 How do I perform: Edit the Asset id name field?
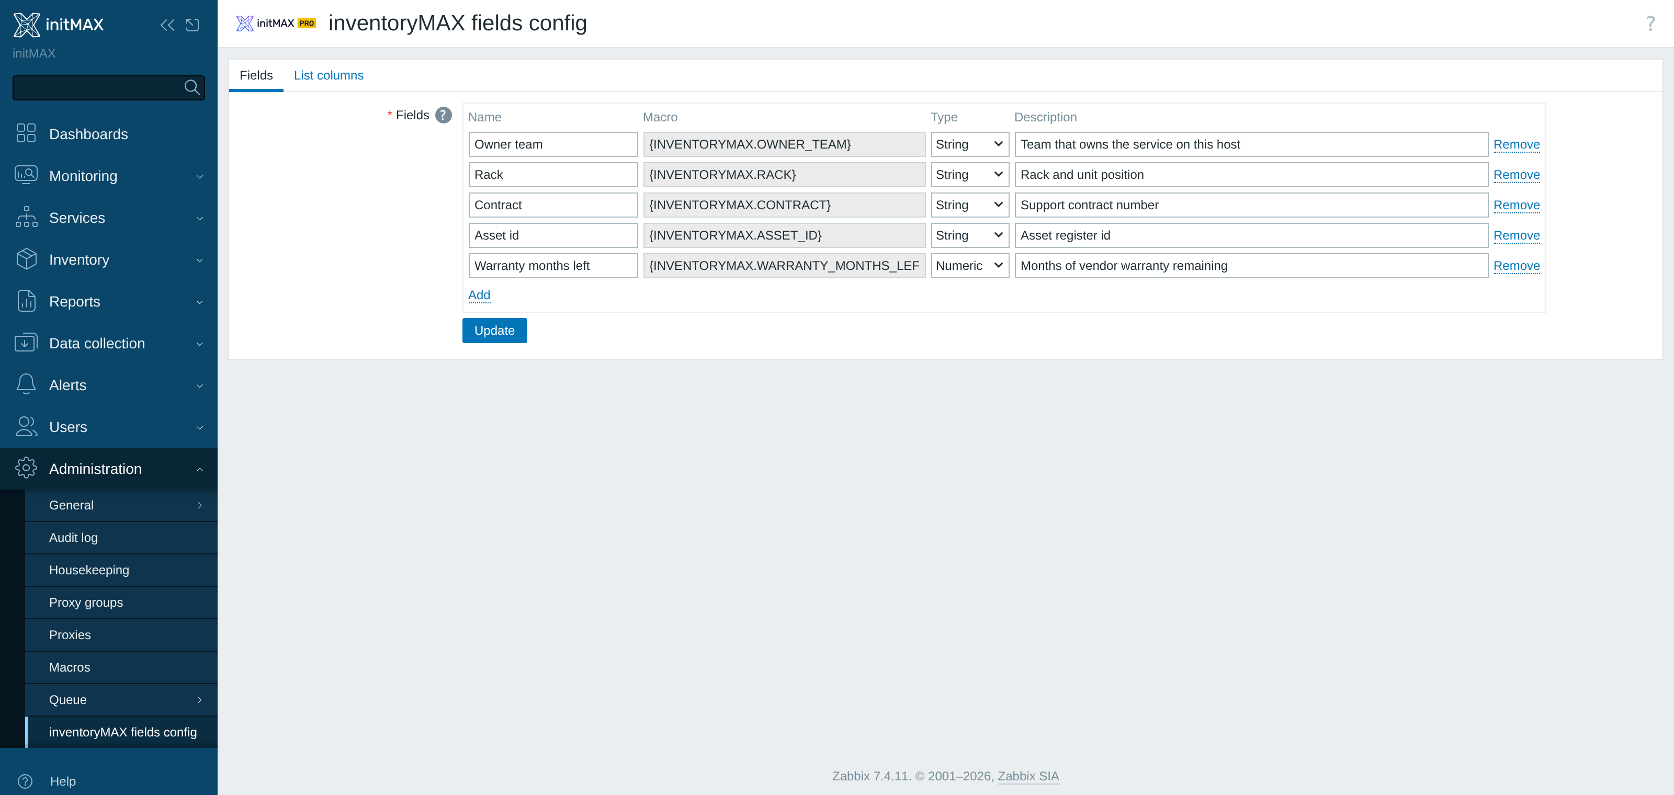(553, 235)
